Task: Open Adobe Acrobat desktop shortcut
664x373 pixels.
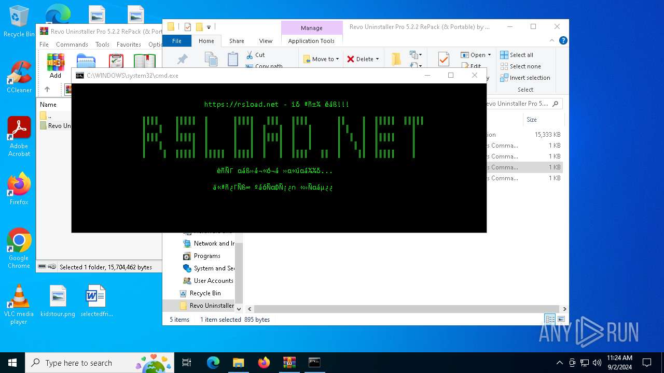Action: click(x=19, y=136)
